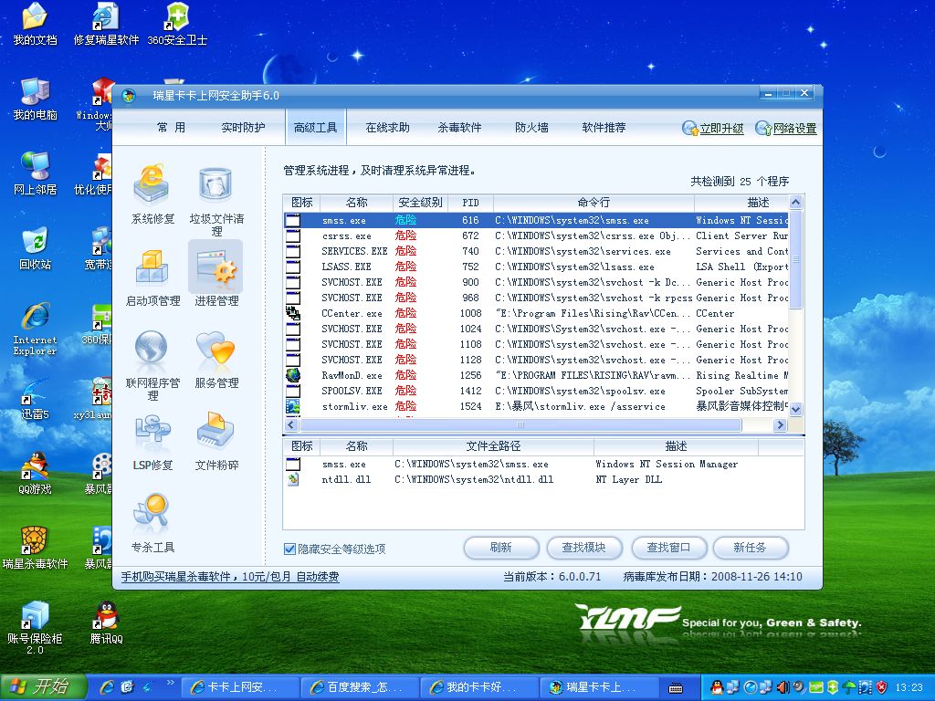
Task: Open the 启动项管理 tool icon
Action: point(152,267)
